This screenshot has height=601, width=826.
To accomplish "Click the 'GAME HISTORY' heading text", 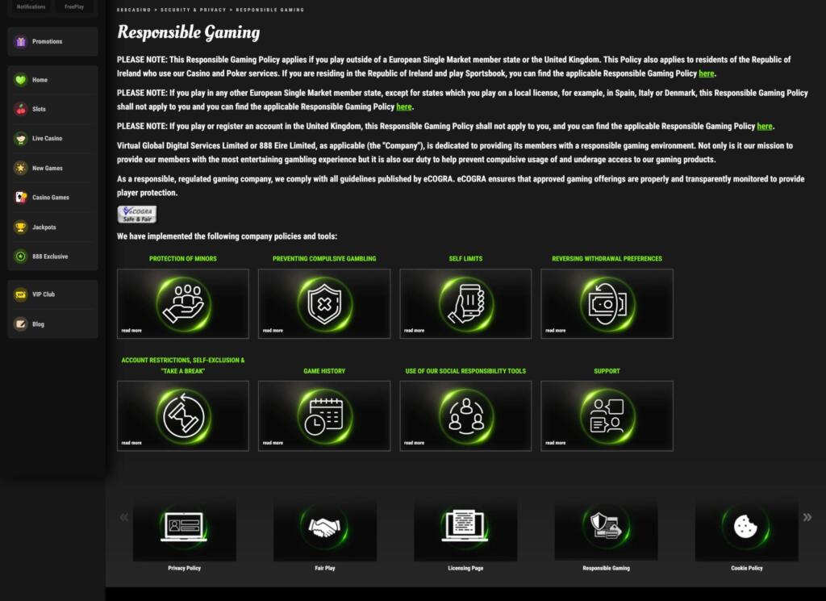I will 324,371.
